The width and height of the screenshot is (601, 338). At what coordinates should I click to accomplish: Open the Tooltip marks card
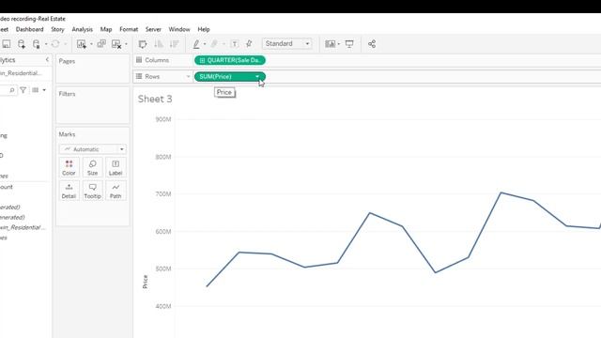92,191
